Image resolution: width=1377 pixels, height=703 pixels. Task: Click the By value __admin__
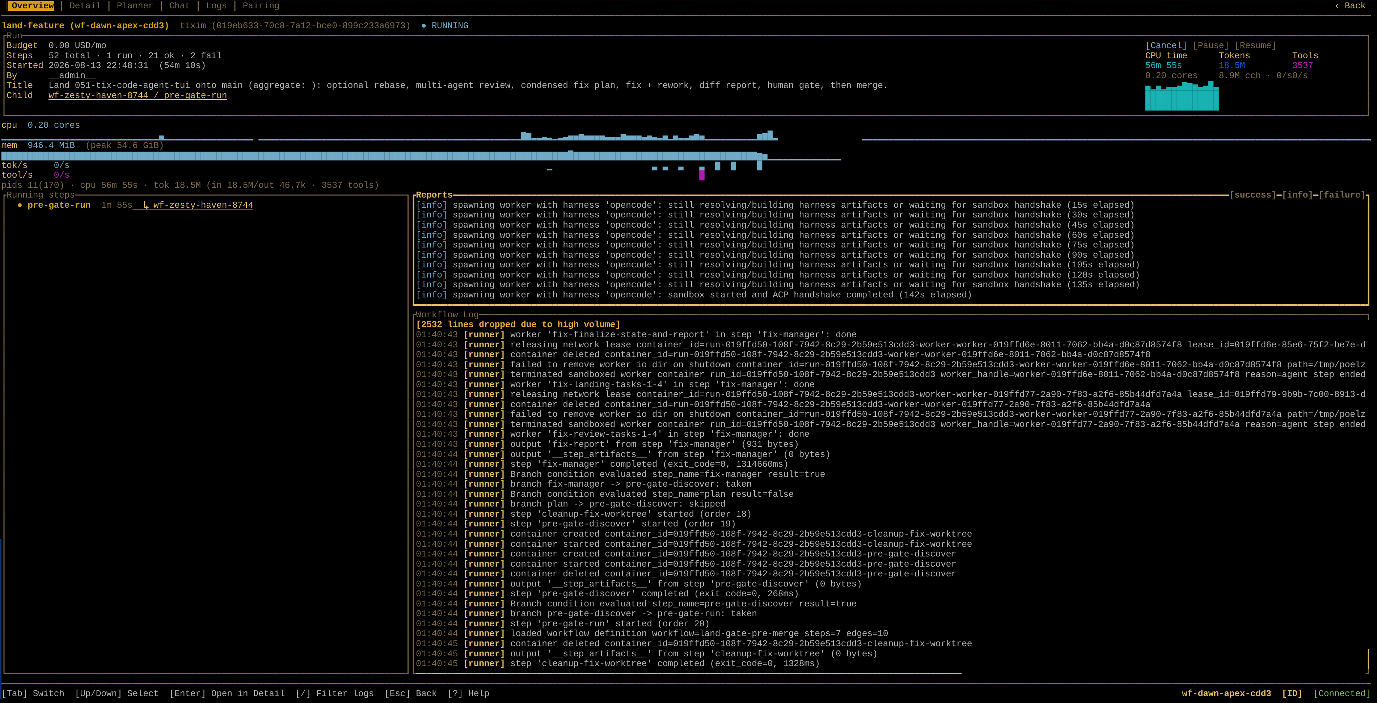point(72,75)
